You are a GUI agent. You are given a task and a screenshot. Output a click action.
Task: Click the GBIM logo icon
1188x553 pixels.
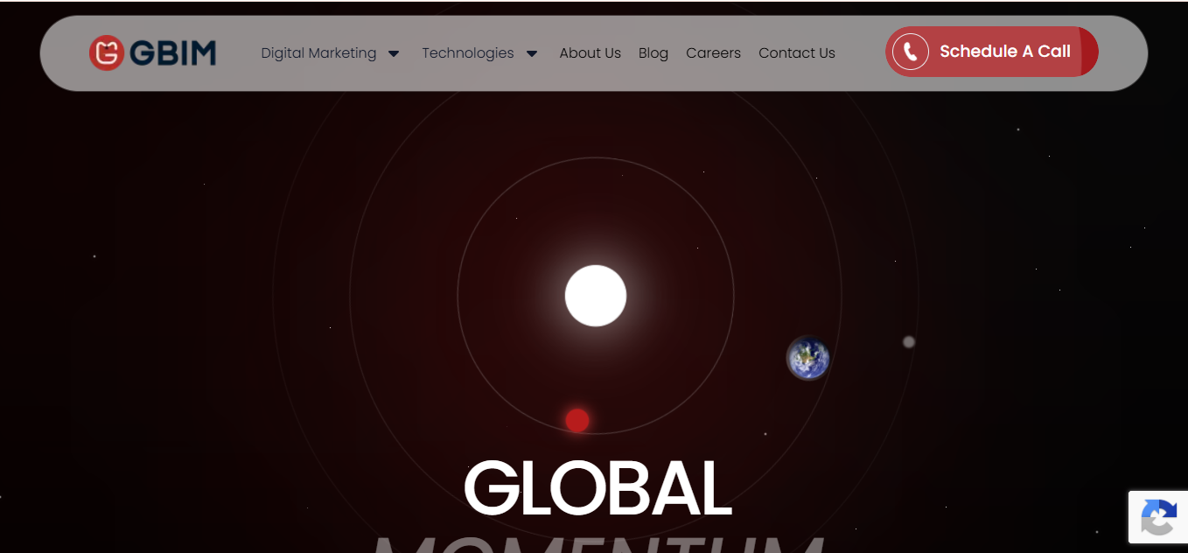pos(106,52)
